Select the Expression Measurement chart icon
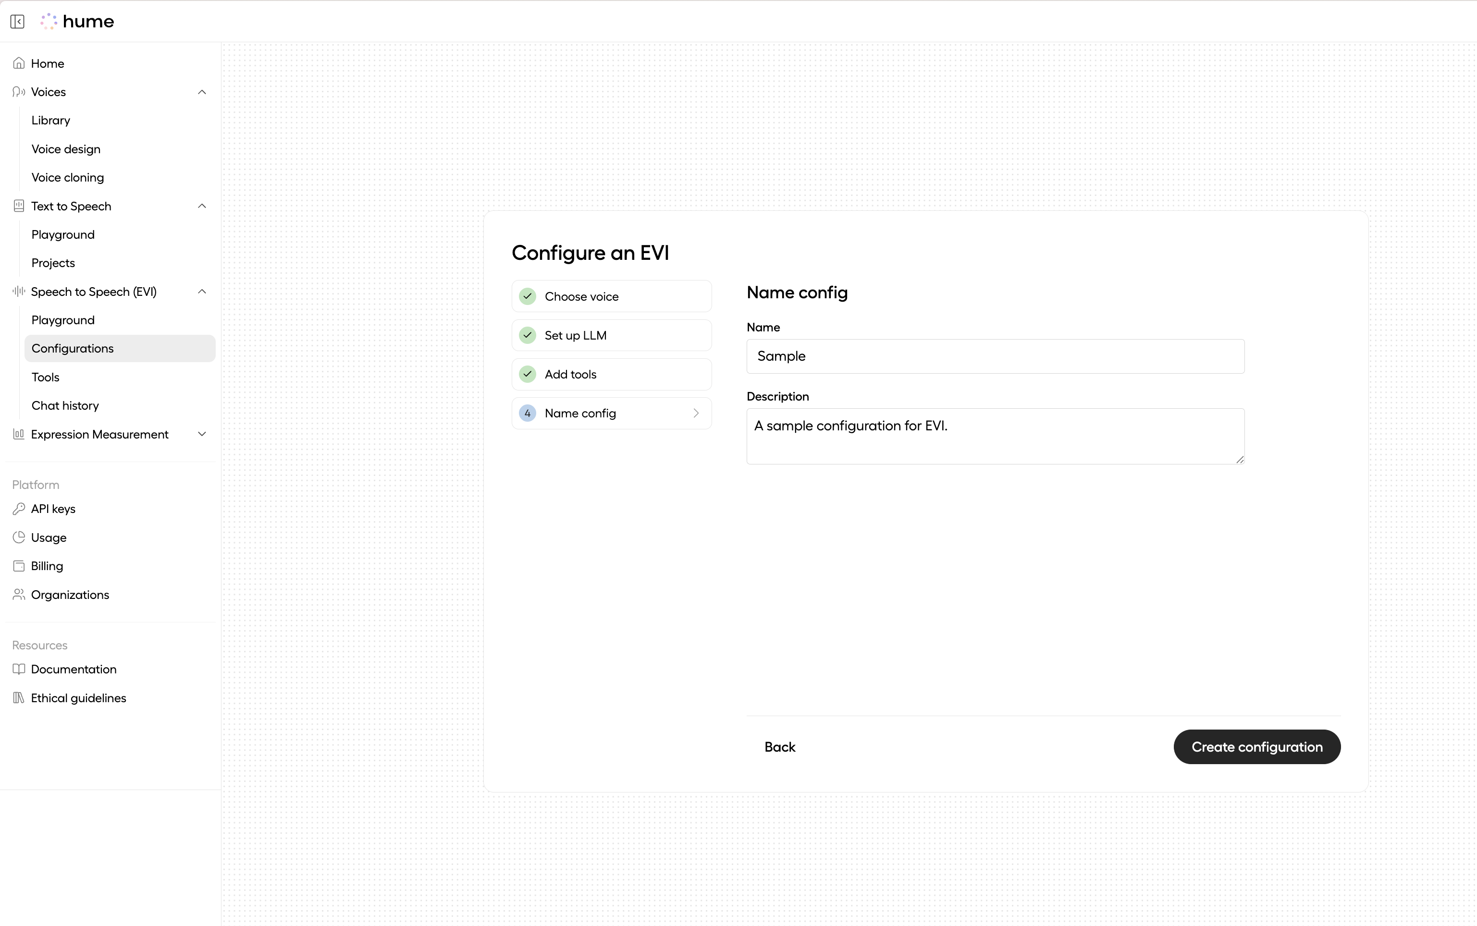The height and width of the screenshot is (926, 1477). (x=18, y=434)
